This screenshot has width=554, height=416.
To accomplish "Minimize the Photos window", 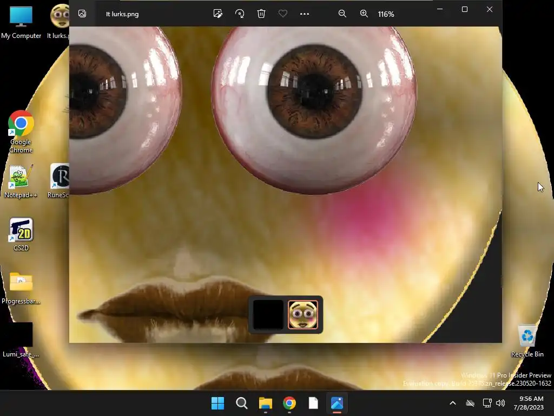I will point(440,9).
